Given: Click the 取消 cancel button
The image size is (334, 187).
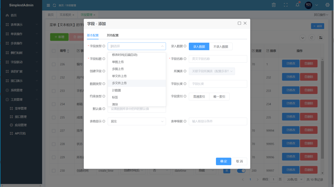Looking at the screenshot, I should [239, 161].
